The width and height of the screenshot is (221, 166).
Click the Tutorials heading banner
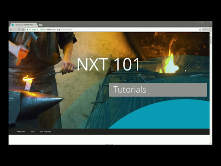pyautogui.click(x=158, y=90)
